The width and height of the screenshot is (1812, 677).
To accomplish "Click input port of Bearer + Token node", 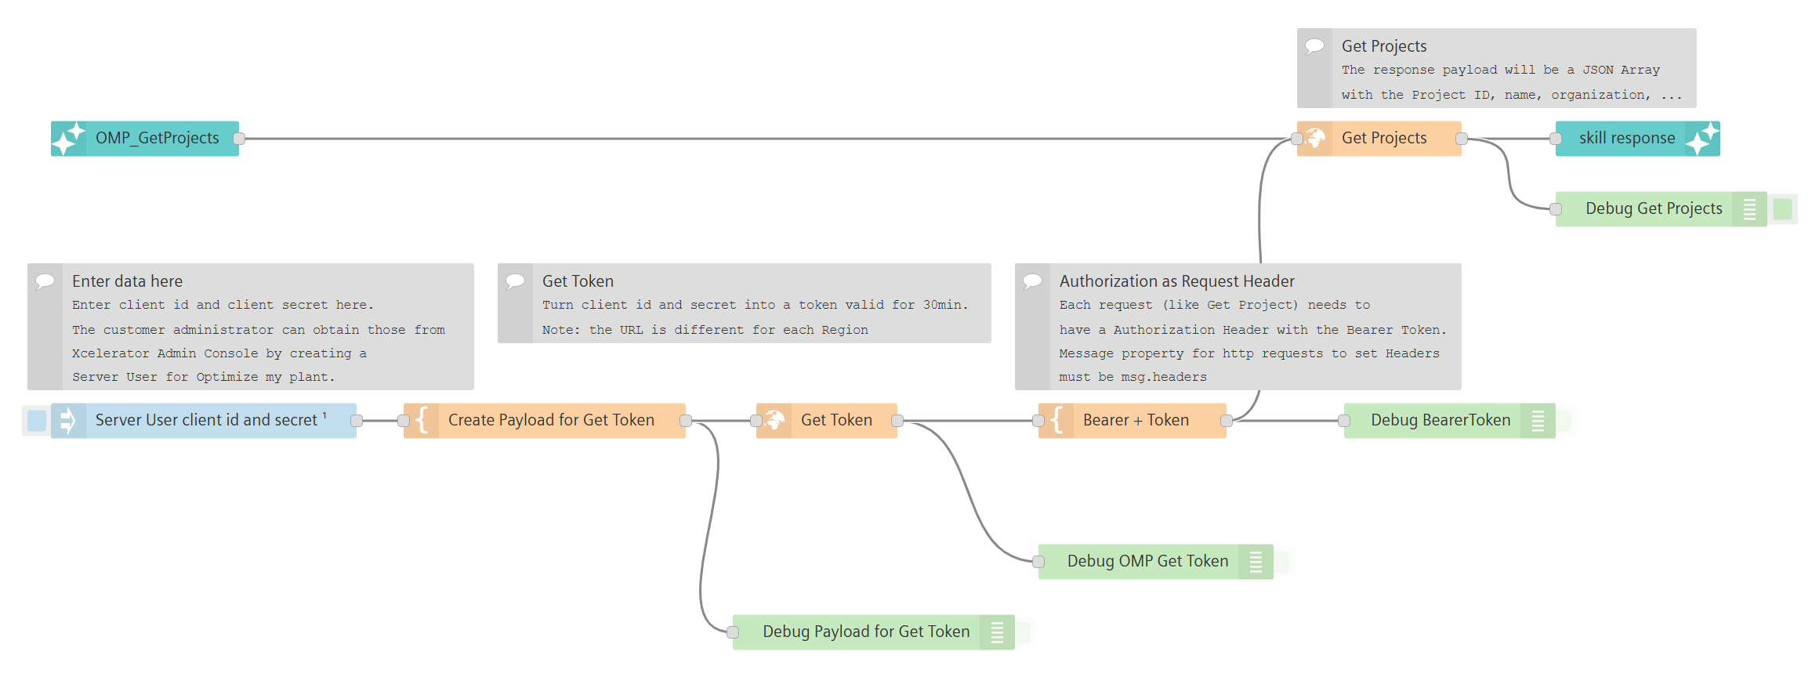I will [x=1039, y=420].
